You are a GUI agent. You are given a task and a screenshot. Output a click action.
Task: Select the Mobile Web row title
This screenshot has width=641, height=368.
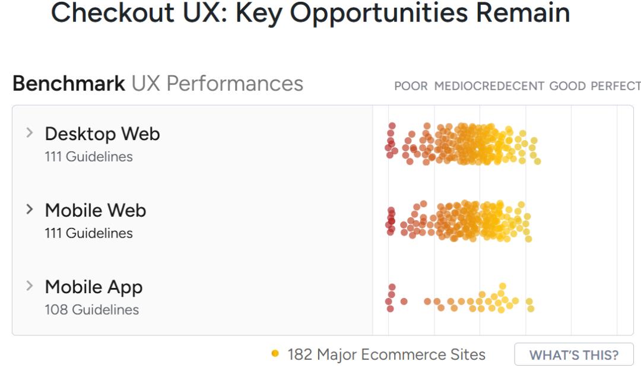click(95, 210)
